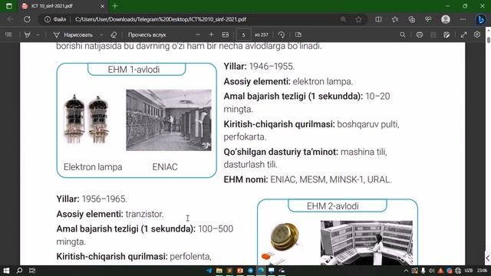The width and height of the screenshot is (491, 276).
Task: Print the PDF document
Action: pos(420,34)
